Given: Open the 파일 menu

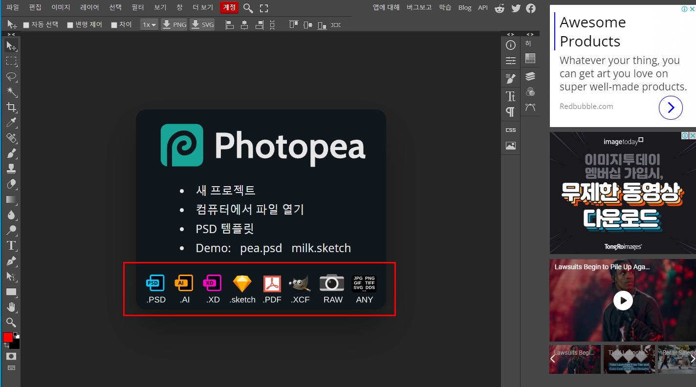Looking at the screenshot, I should coord(13,7).
